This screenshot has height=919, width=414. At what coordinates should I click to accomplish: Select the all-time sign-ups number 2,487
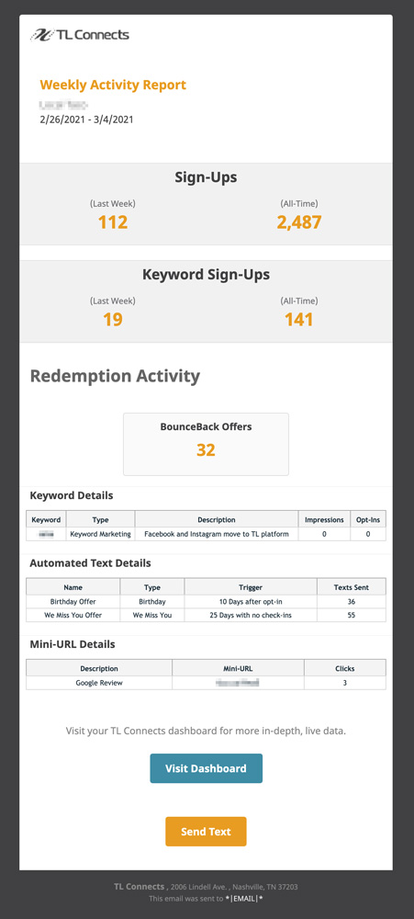tap(298, 222)
